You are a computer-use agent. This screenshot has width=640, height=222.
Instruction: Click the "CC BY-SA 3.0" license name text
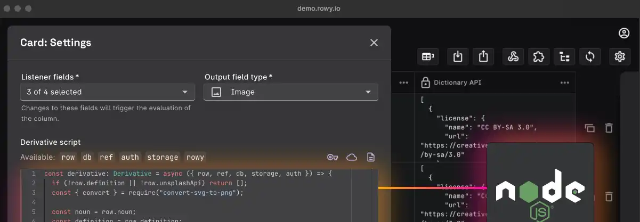(x=507, y=127)
